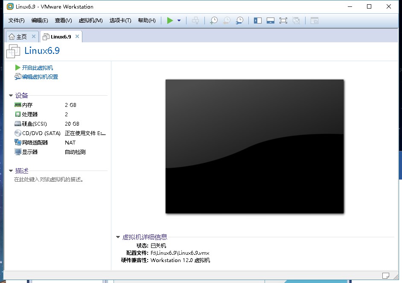The height and width of the screenshot is (283, 402).
Task: Open the snapshot manager icon
Action: pos(240,21)
